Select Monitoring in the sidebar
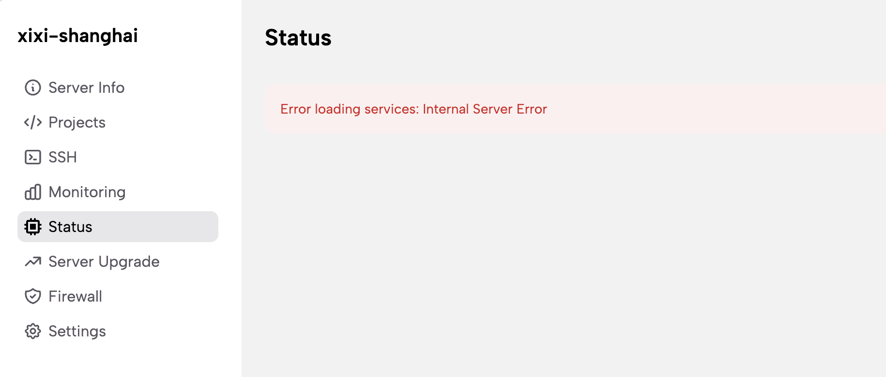The height and width of the screenshot is (377, 886). pos(118,192)
